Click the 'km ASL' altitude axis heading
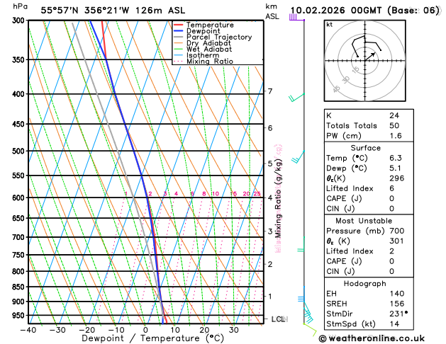Viewport: 446px width, 344px height. 272,11
